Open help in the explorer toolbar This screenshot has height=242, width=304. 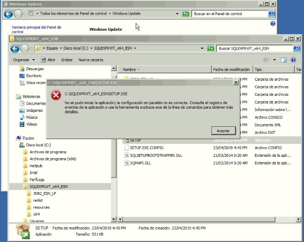293,60
